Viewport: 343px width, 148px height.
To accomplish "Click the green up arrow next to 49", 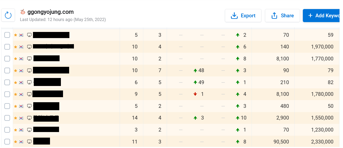I will (195, 82).
